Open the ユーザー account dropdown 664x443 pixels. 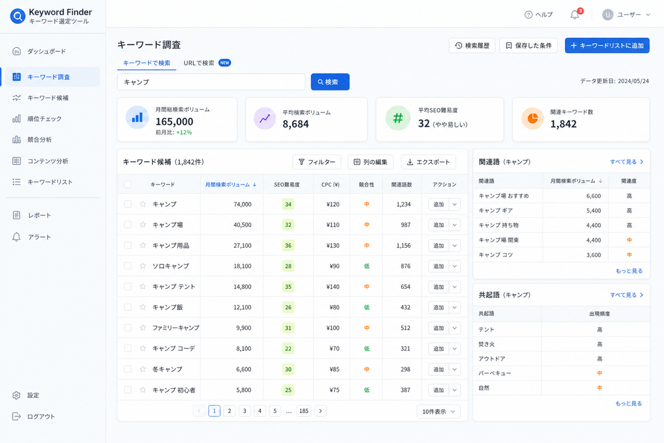[627, 15]
